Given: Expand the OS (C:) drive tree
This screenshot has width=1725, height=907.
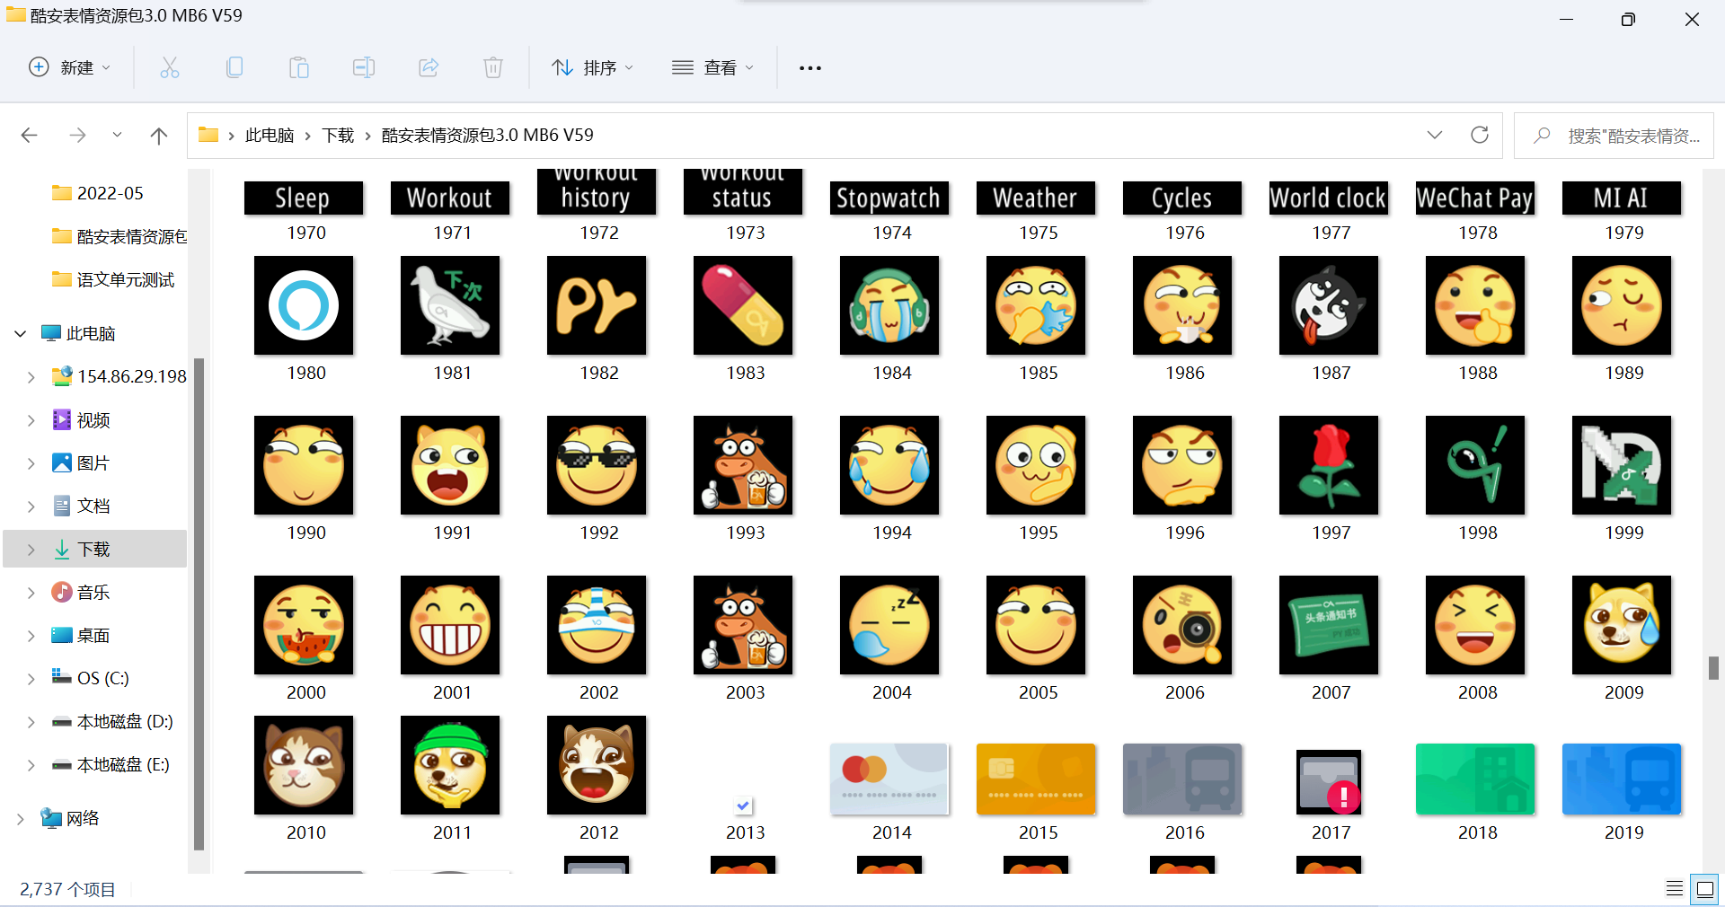Looking at the screenshot, I should point(31,679).
